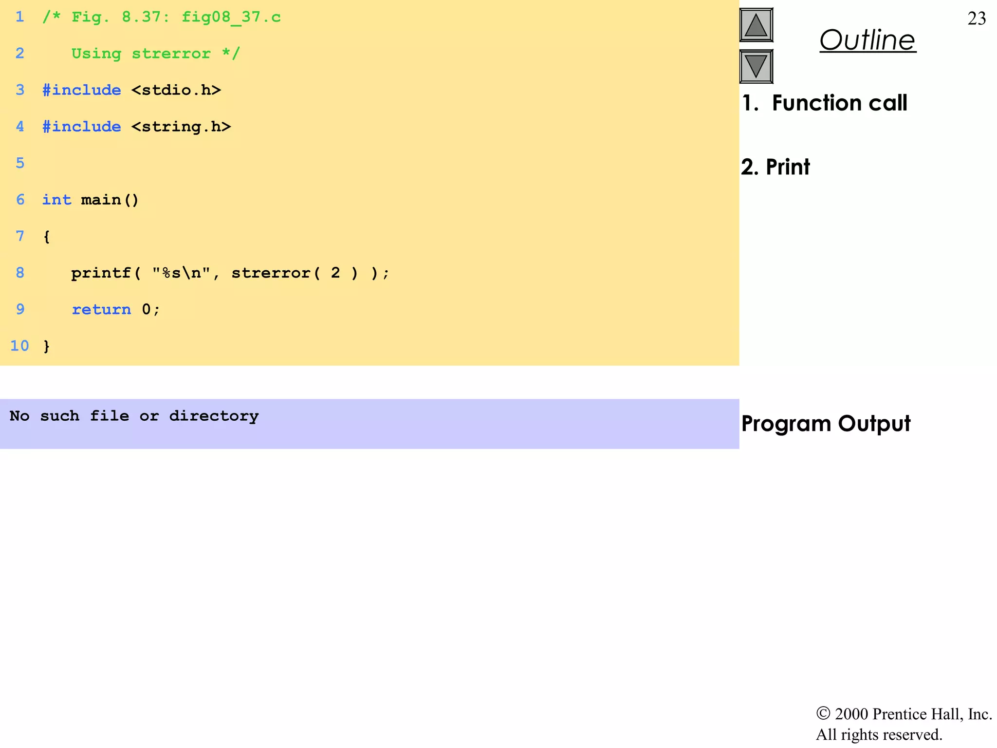Click the 'Program Output' label
Viewport: 997px width, 748px height.
[826, 424]
